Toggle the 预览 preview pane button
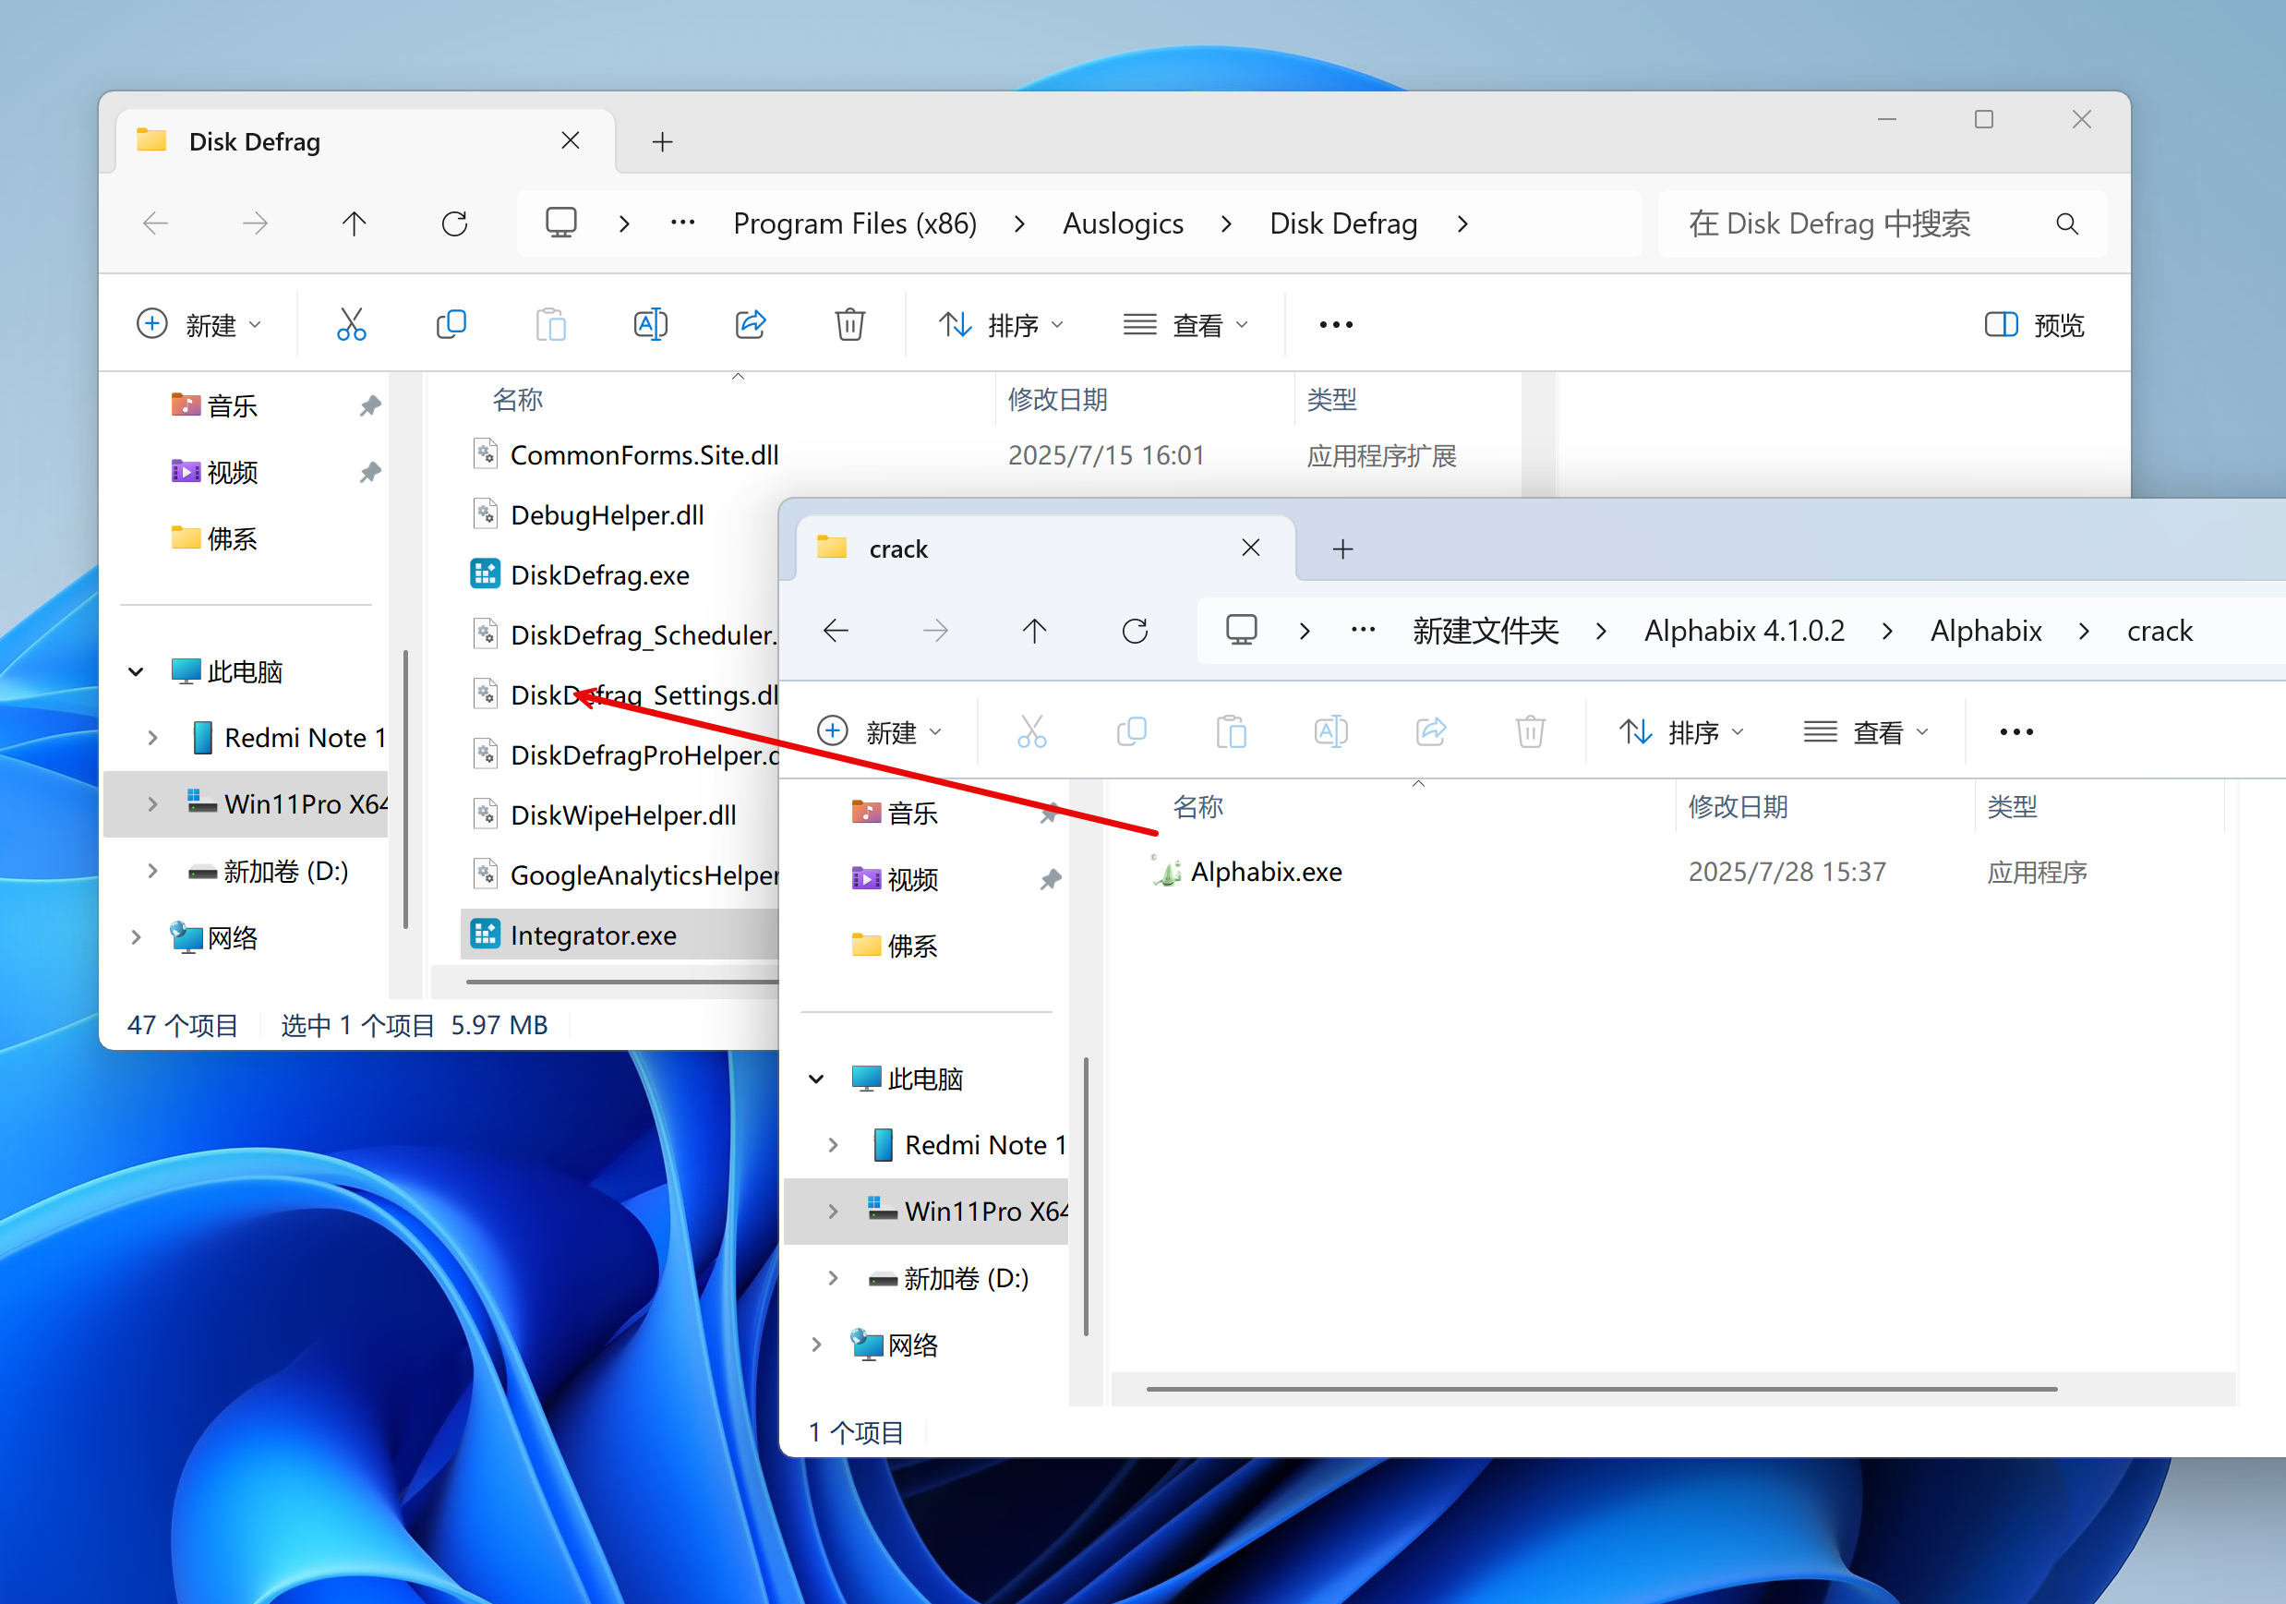The height and width of the screenshot is (1604, 2286). pos(2034,324)
